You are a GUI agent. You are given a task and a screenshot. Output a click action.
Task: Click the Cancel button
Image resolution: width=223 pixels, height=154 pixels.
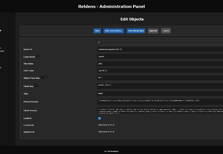click(x=166, y=31)
